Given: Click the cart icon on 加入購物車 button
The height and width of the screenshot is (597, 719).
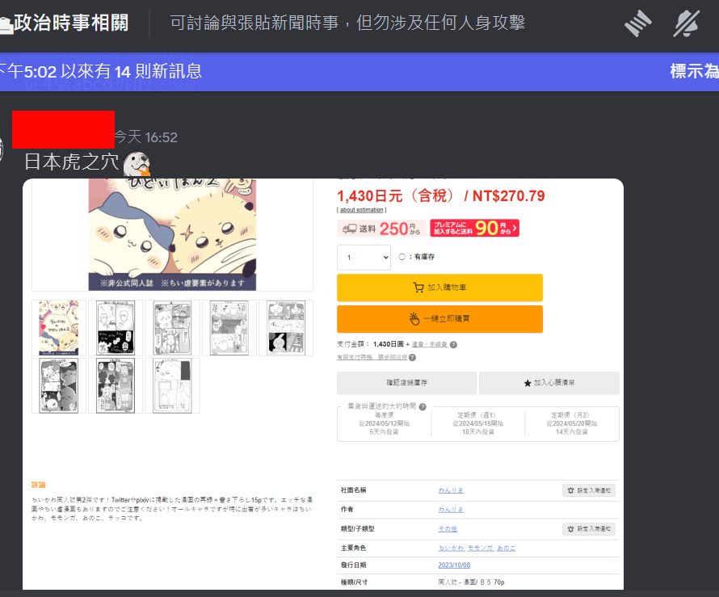Looking at the screenshot, I should pyautogui.click(x=418, y=288).
